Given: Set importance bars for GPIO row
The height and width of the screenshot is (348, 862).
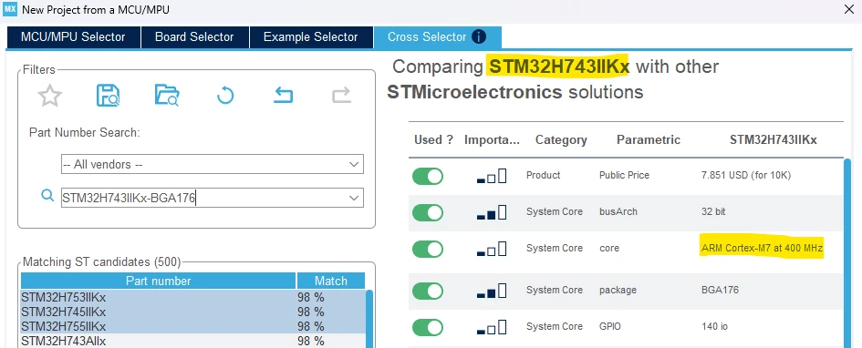Looking at the screenshot, I should (492, 327).
